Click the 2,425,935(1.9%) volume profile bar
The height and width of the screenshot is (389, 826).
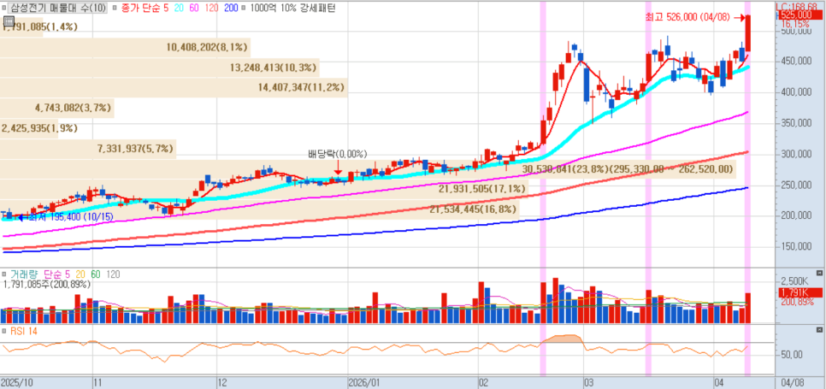(x=29, y=128)
